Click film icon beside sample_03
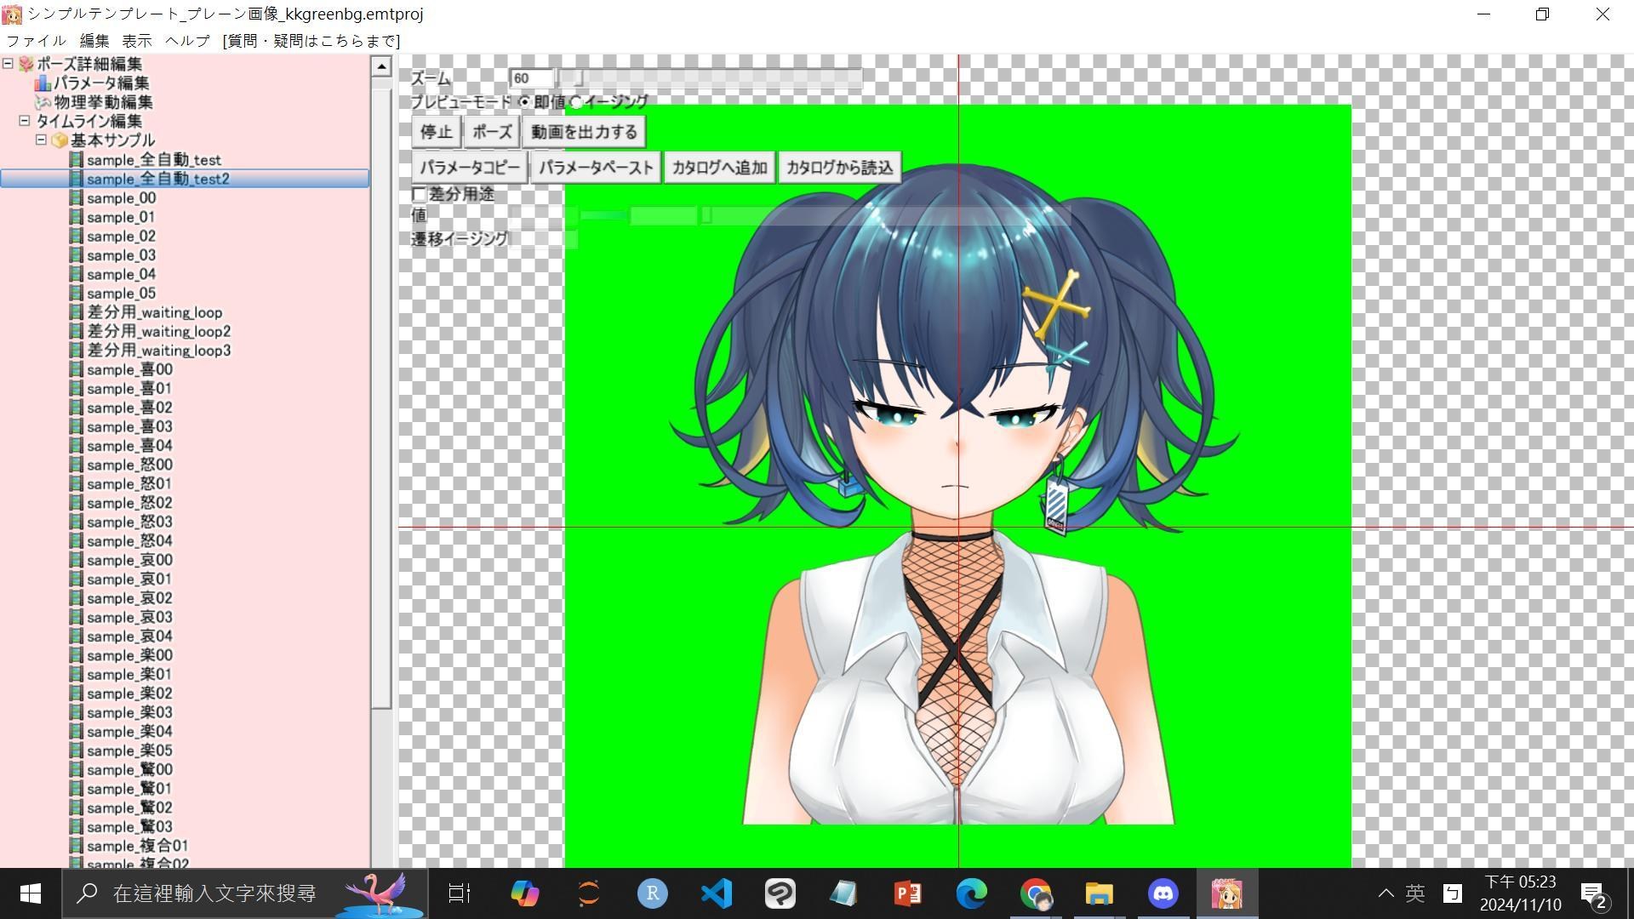Screen dimensions: 1634x919 coord(76,255)
